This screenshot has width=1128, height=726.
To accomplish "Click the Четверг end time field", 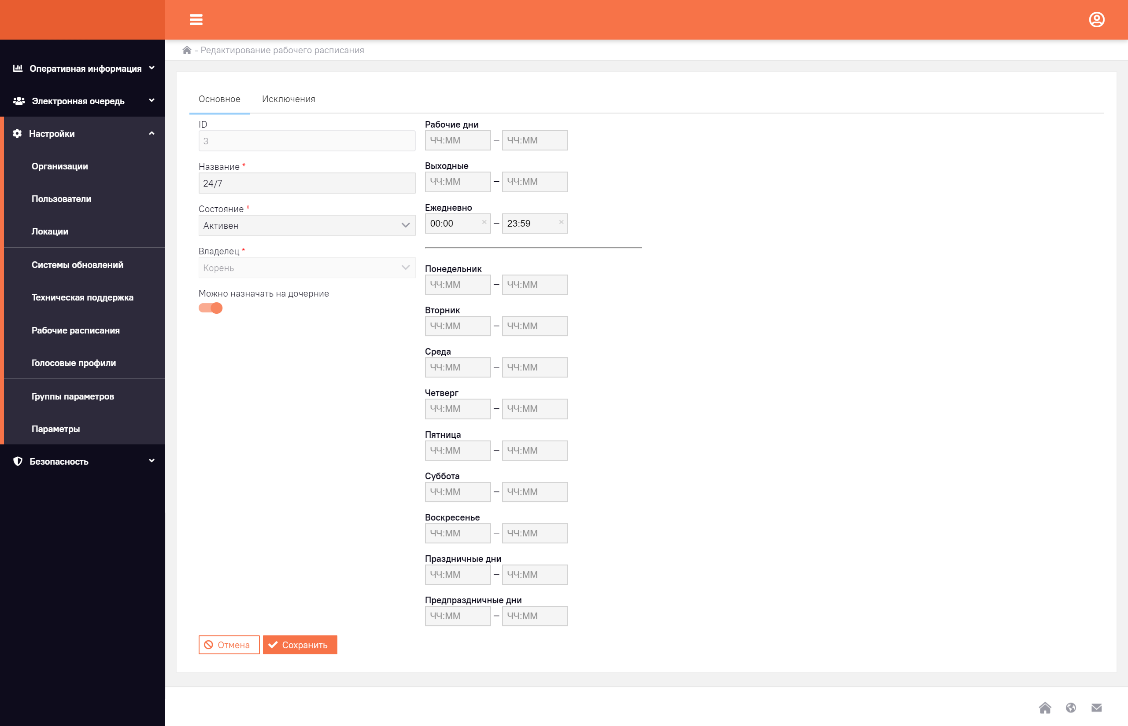I will 535,409.
